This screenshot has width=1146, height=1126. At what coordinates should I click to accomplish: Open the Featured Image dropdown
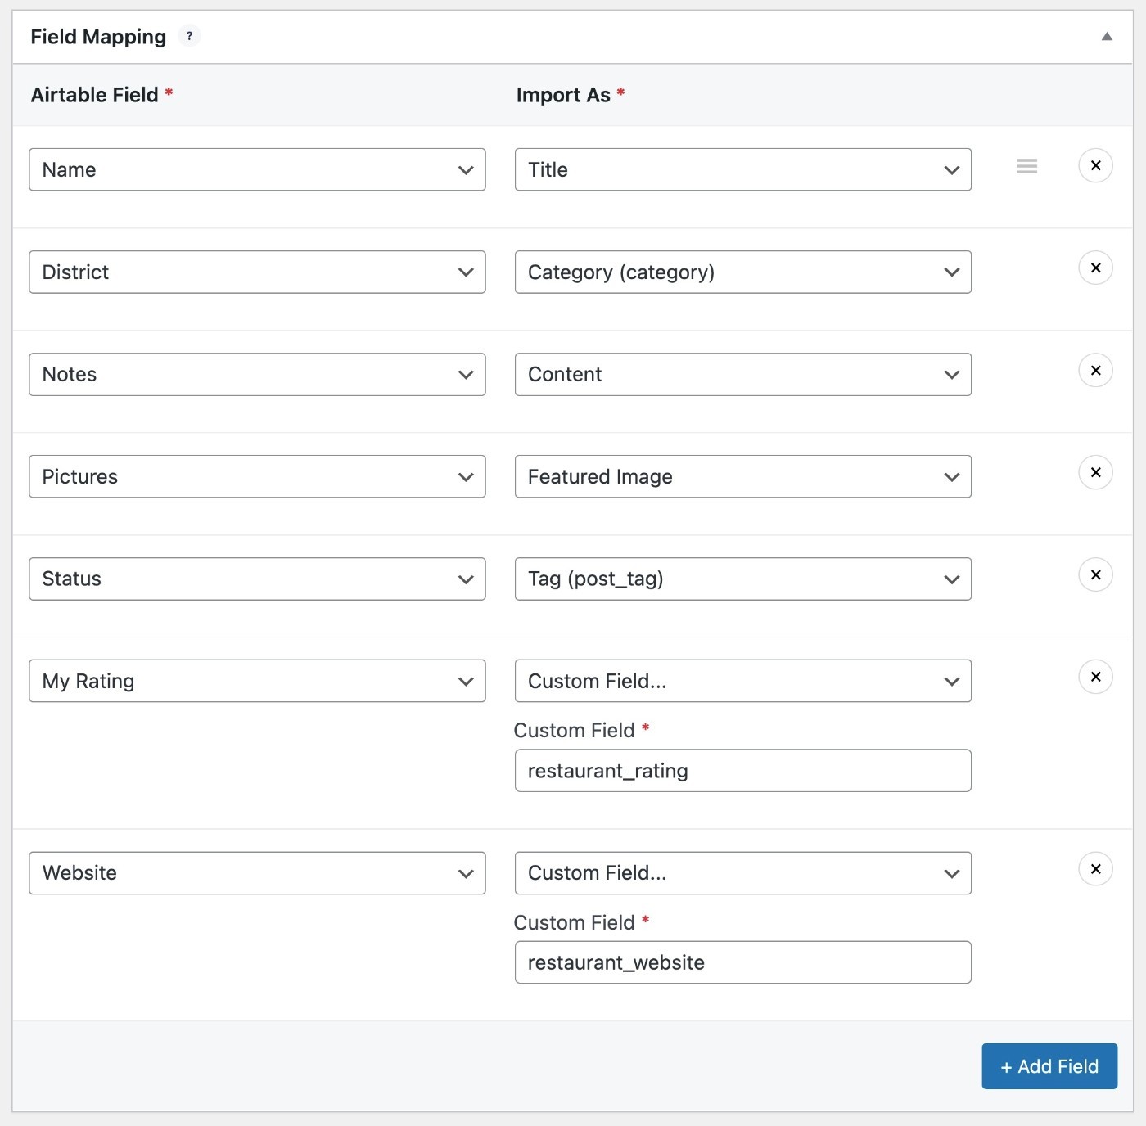[742, 476]
